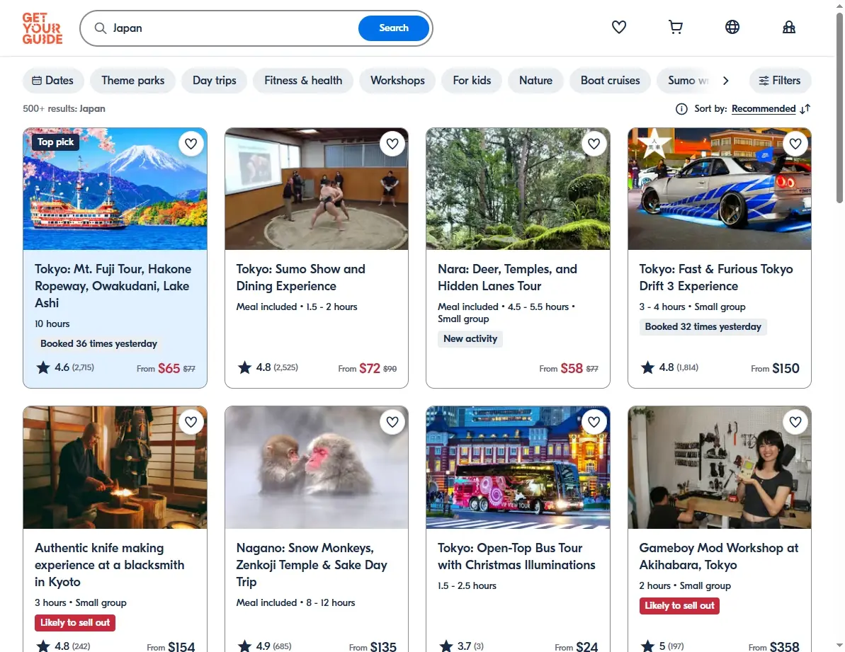The width and height of the screenshot is (845, 652).
Task: Open Gameboy Mod Workshop at Akihabara title
Action: tap(718, 556)
